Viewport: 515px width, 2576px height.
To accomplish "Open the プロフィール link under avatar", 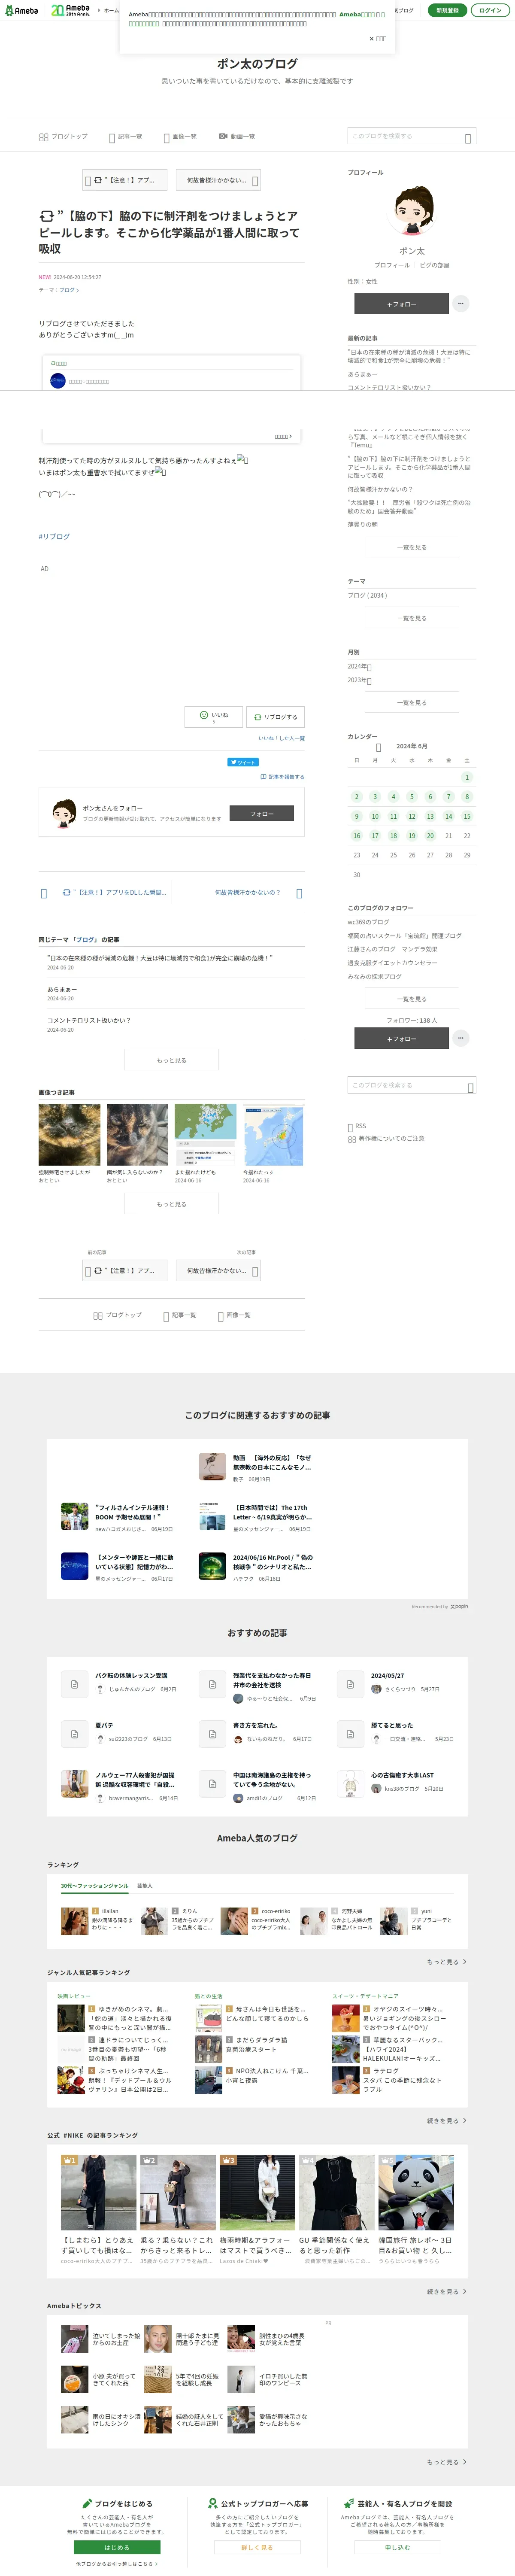I will [392, 265].
